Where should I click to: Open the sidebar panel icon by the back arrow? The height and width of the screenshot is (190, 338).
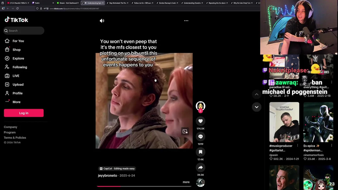pyautogui.click(x=3, y=8)
